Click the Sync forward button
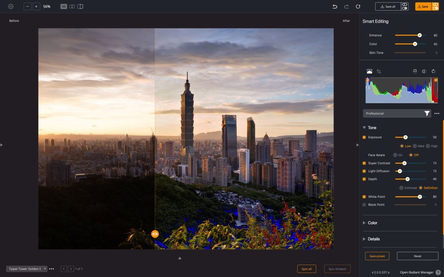Image resolution: width=444 pixels, height=277 pixels. tap(337, 269)
